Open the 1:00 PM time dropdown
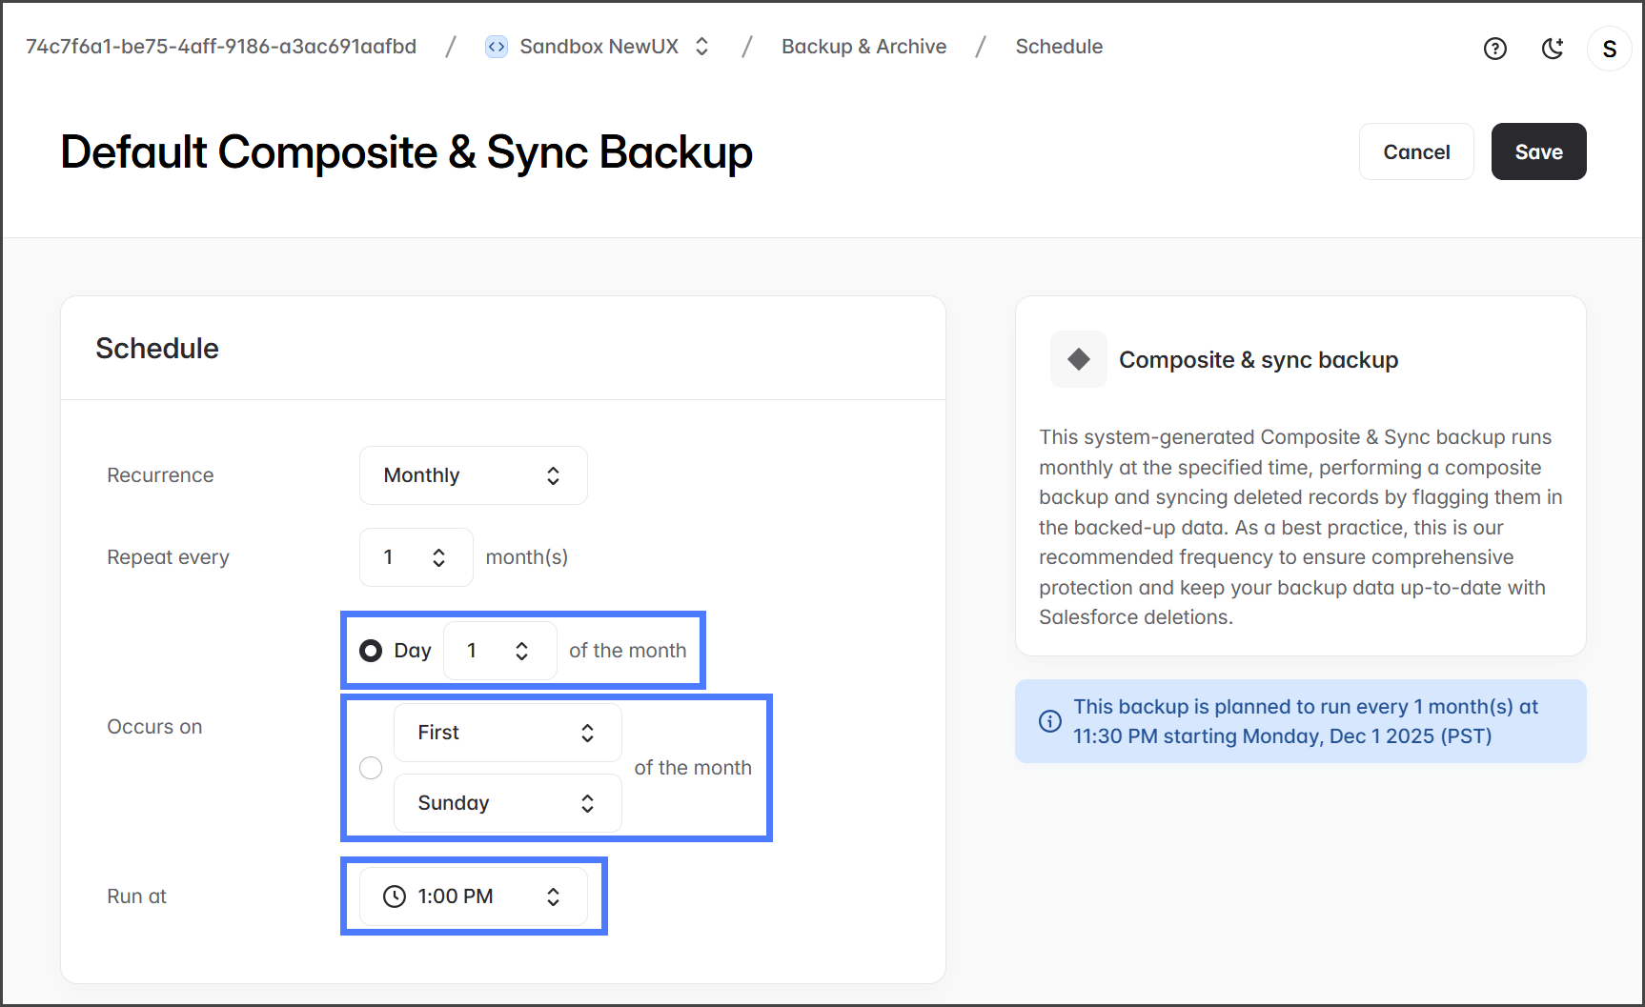The height and width of the screenshot is (1007, 1645). point(473,896)
